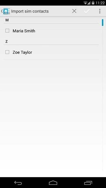Tick the Zoe Taylor checkbox

pyautogui.click(x=7, y=52)
